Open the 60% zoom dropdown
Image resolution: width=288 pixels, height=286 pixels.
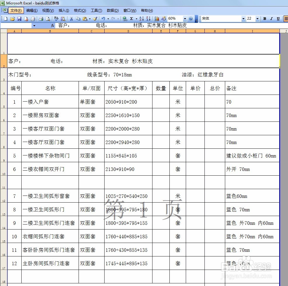tap(185, 18)
